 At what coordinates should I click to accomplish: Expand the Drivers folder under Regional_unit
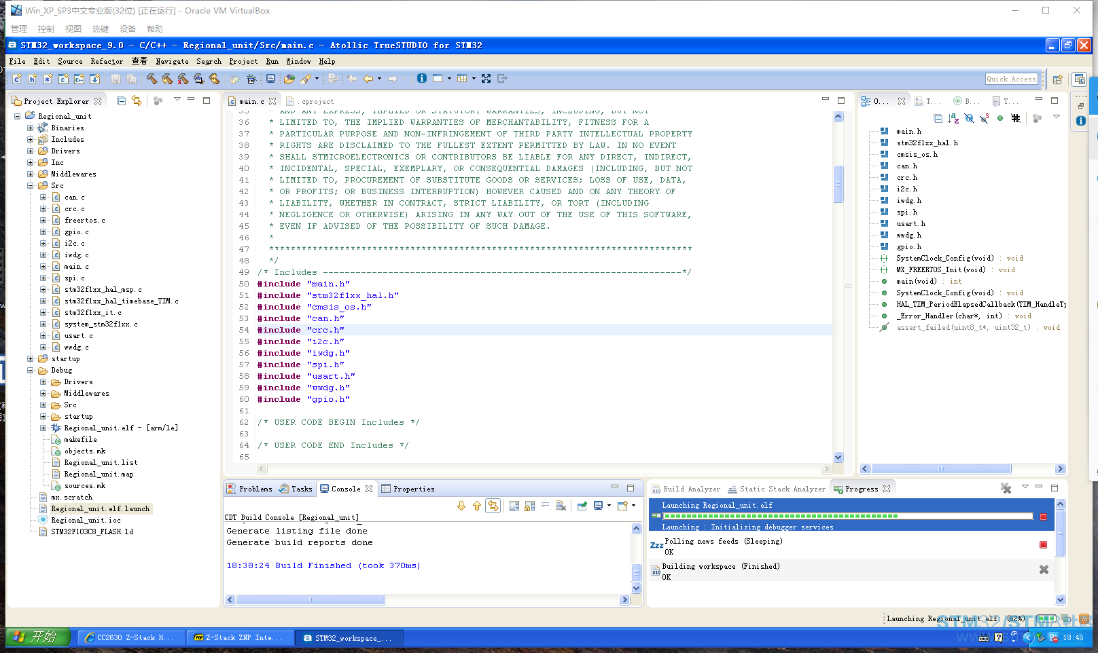[30, 151]
